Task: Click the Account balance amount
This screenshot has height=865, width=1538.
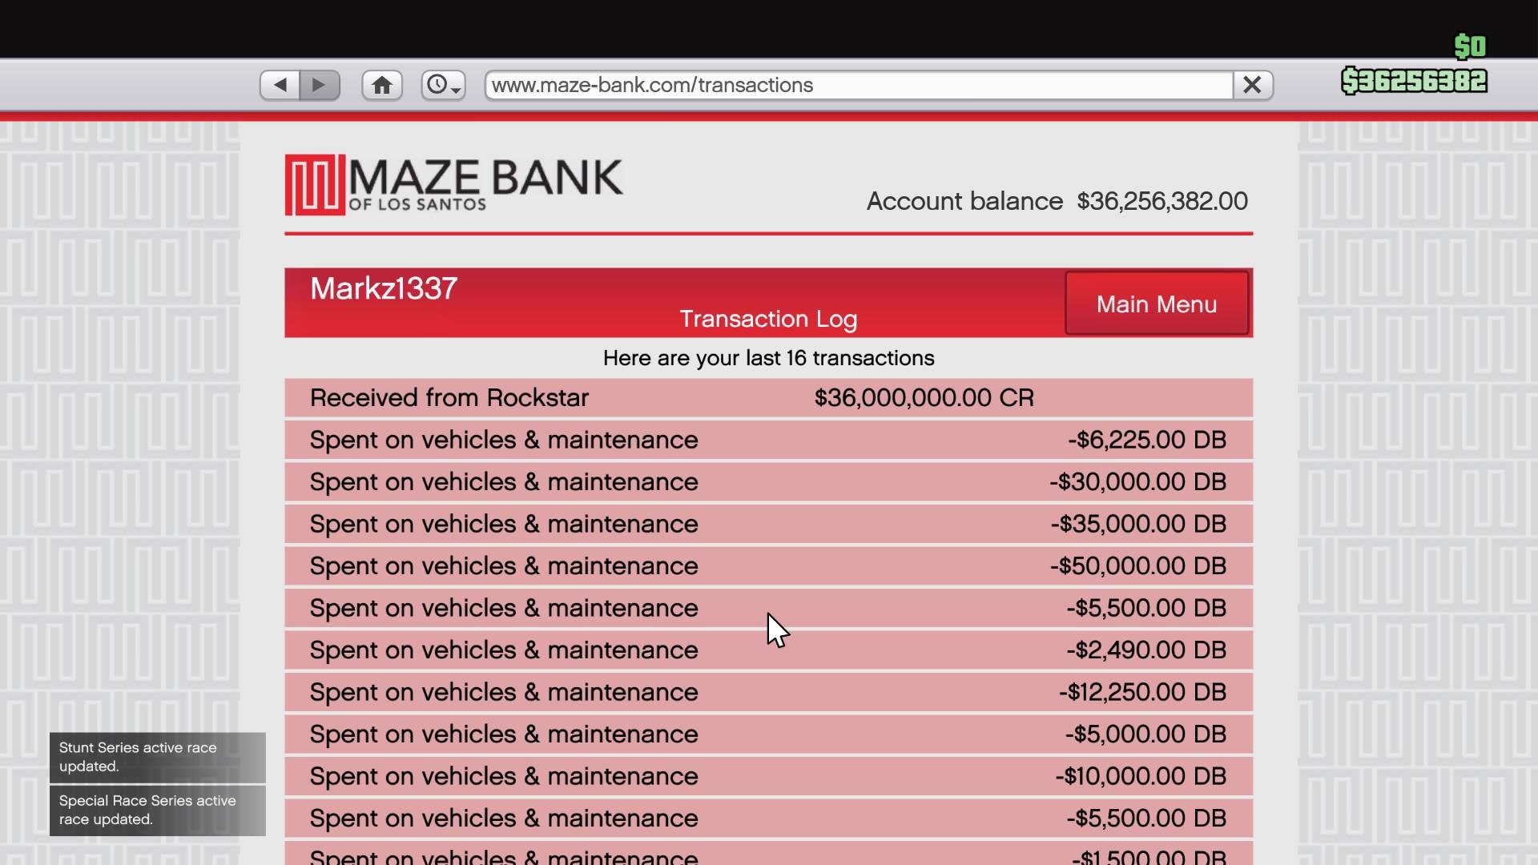Action: 1162,201
